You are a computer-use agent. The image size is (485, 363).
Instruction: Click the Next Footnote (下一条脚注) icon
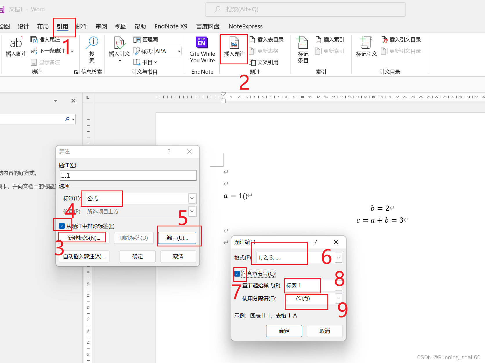[x=34, y=51]
